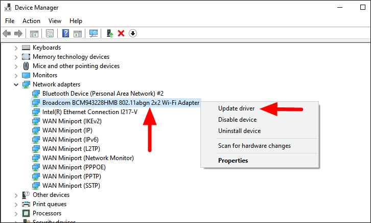Click the WAN Miniport (SSTP) adapter icon

point(36,186)
